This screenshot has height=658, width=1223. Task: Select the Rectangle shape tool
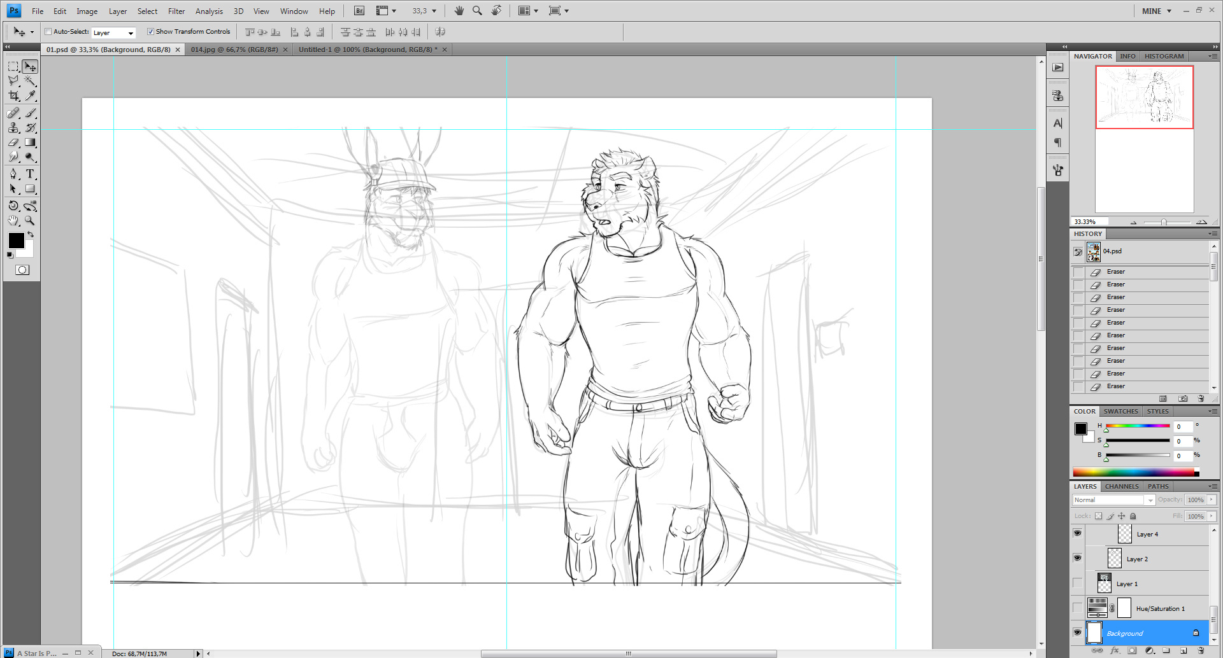pos(30,188)
